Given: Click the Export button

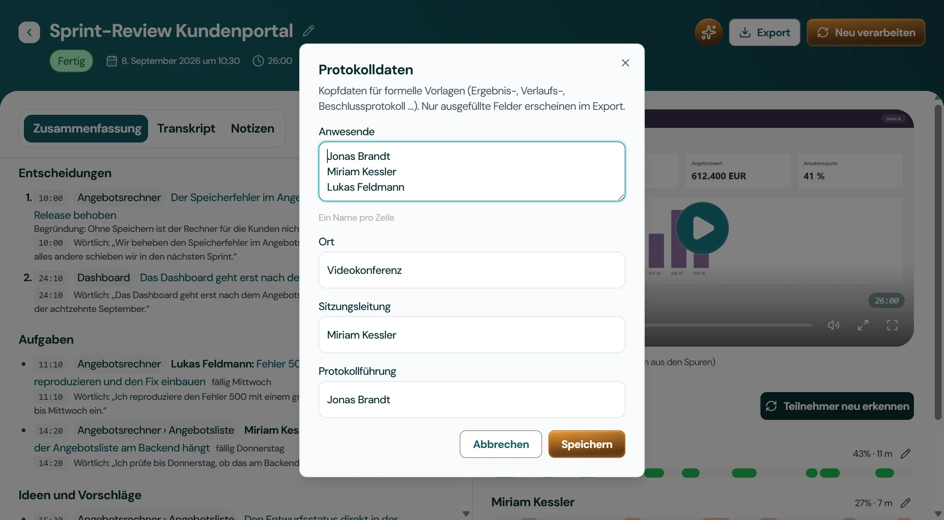Looking at the screenshot, I should [764, 32].
